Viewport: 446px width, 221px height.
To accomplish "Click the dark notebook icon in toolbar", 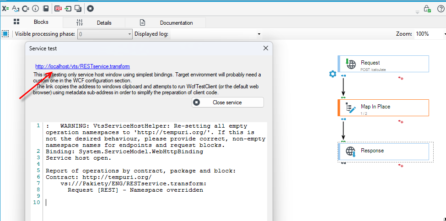I will (45, 9).
